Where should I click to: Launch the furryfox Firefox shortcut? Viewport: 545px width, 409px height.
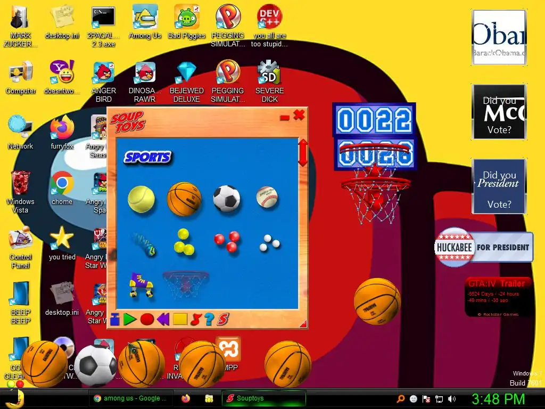click(x=62, y=132)
